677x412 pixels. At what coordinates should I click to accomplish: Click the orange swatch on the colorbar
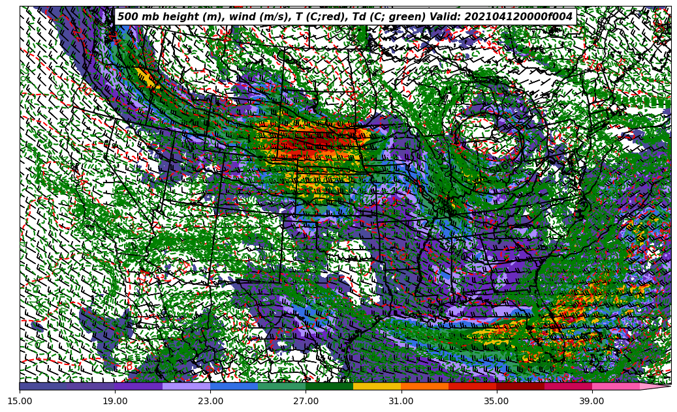point(424,386)
